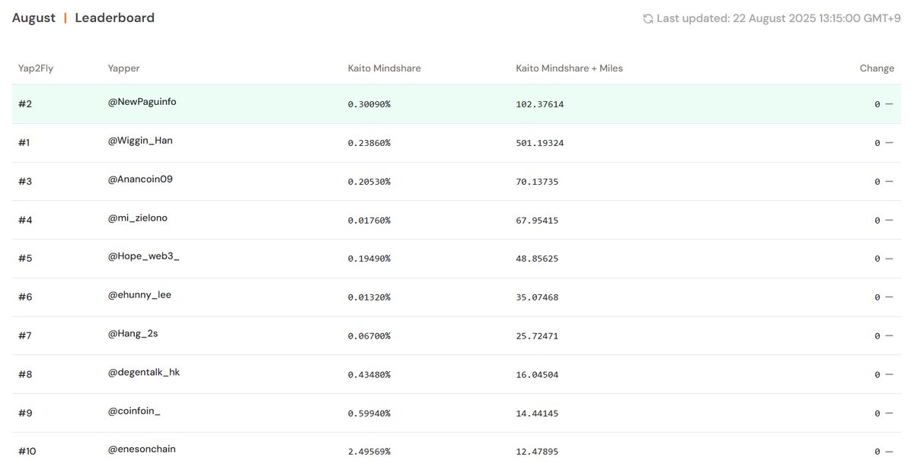Select rank #3 cell
The width and height of the screenshot is (914, 470).
(25, 181)
